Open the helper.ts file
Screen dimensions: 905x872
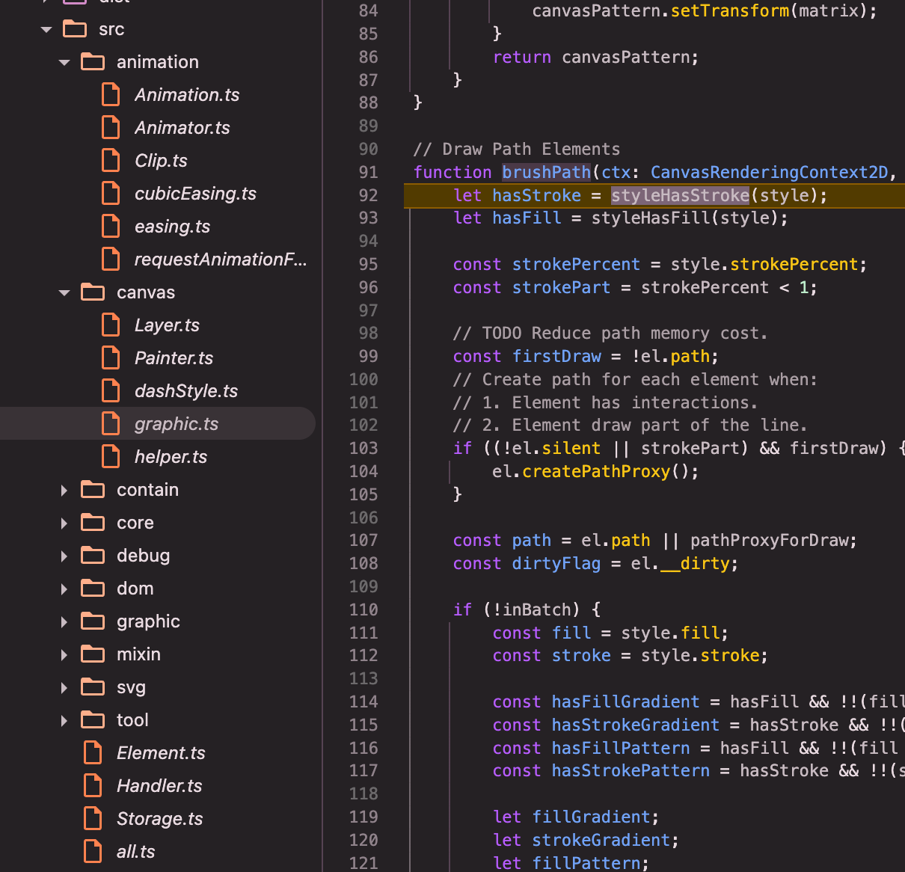click(x=171, y=457)
